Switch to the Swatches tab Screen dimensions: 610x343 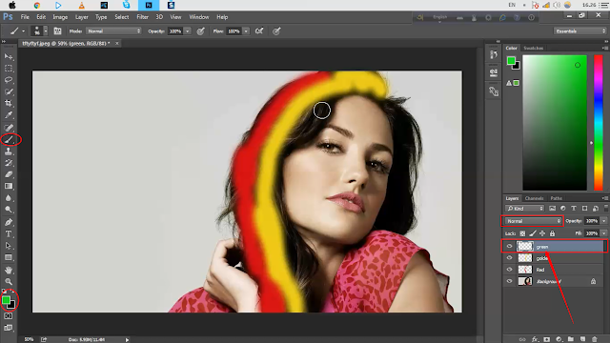click(534, 49)
